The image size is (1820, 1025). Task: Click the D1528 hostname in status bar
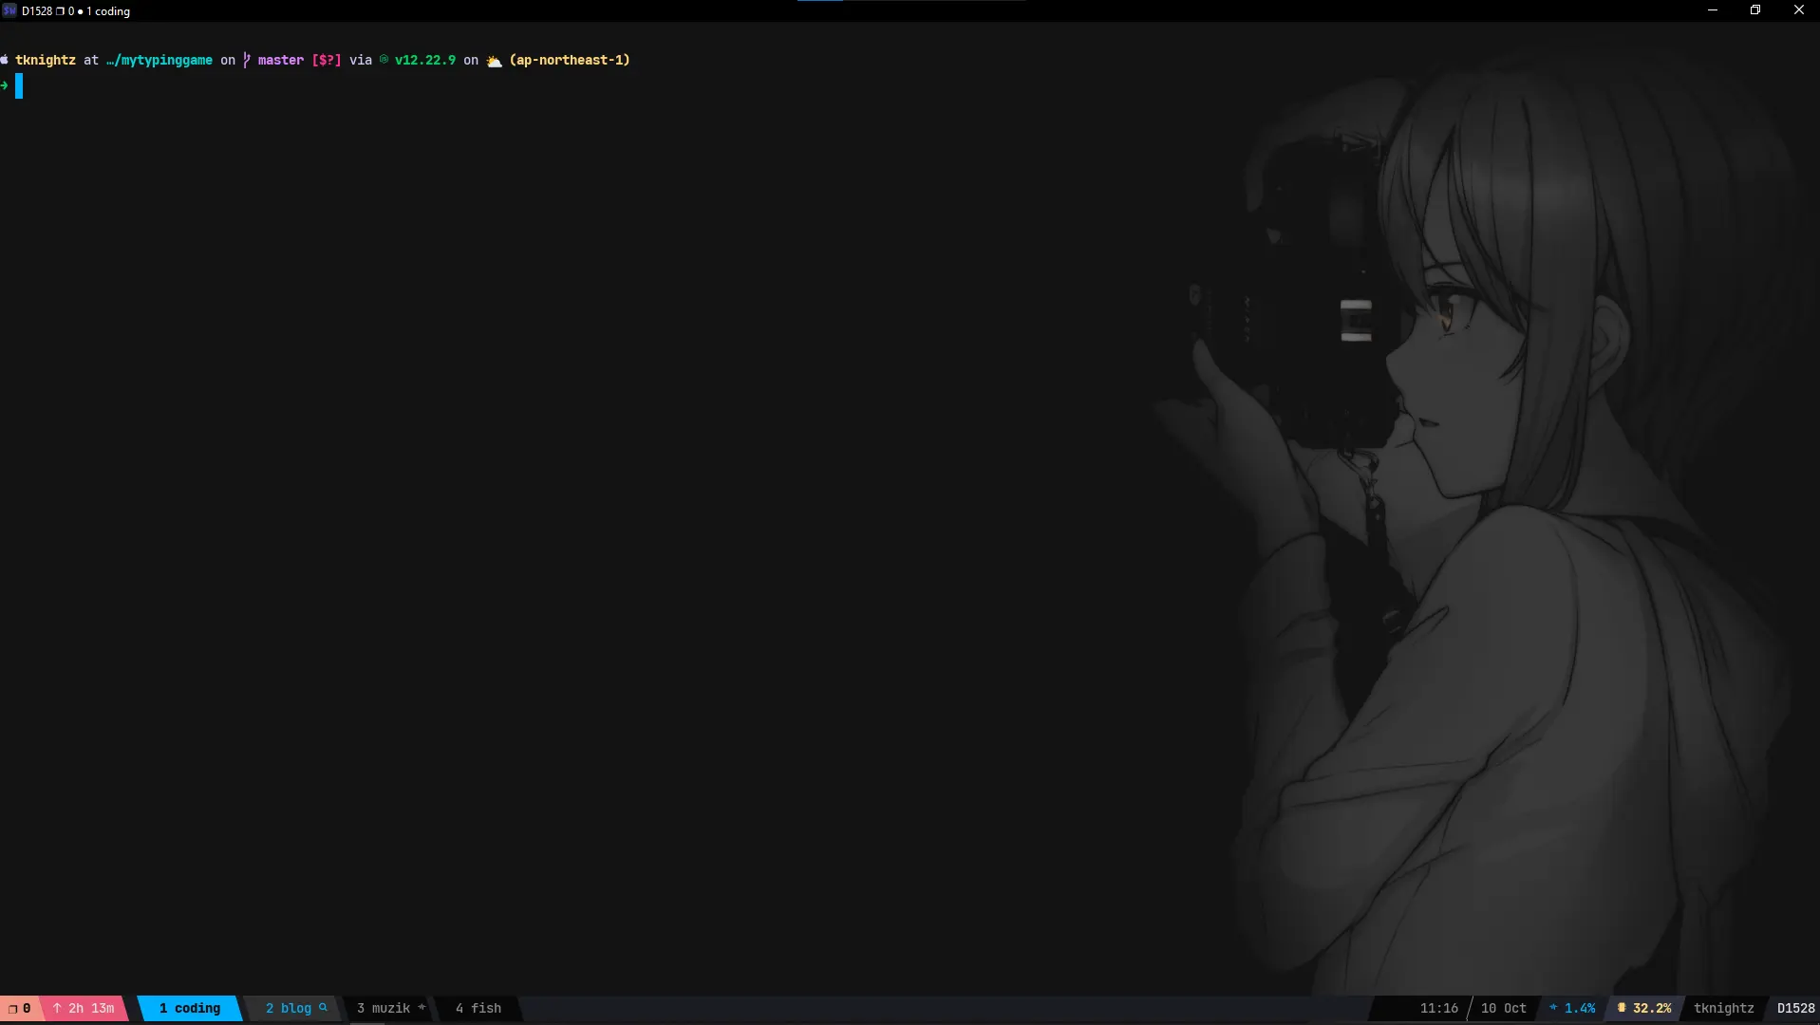1795,1008
